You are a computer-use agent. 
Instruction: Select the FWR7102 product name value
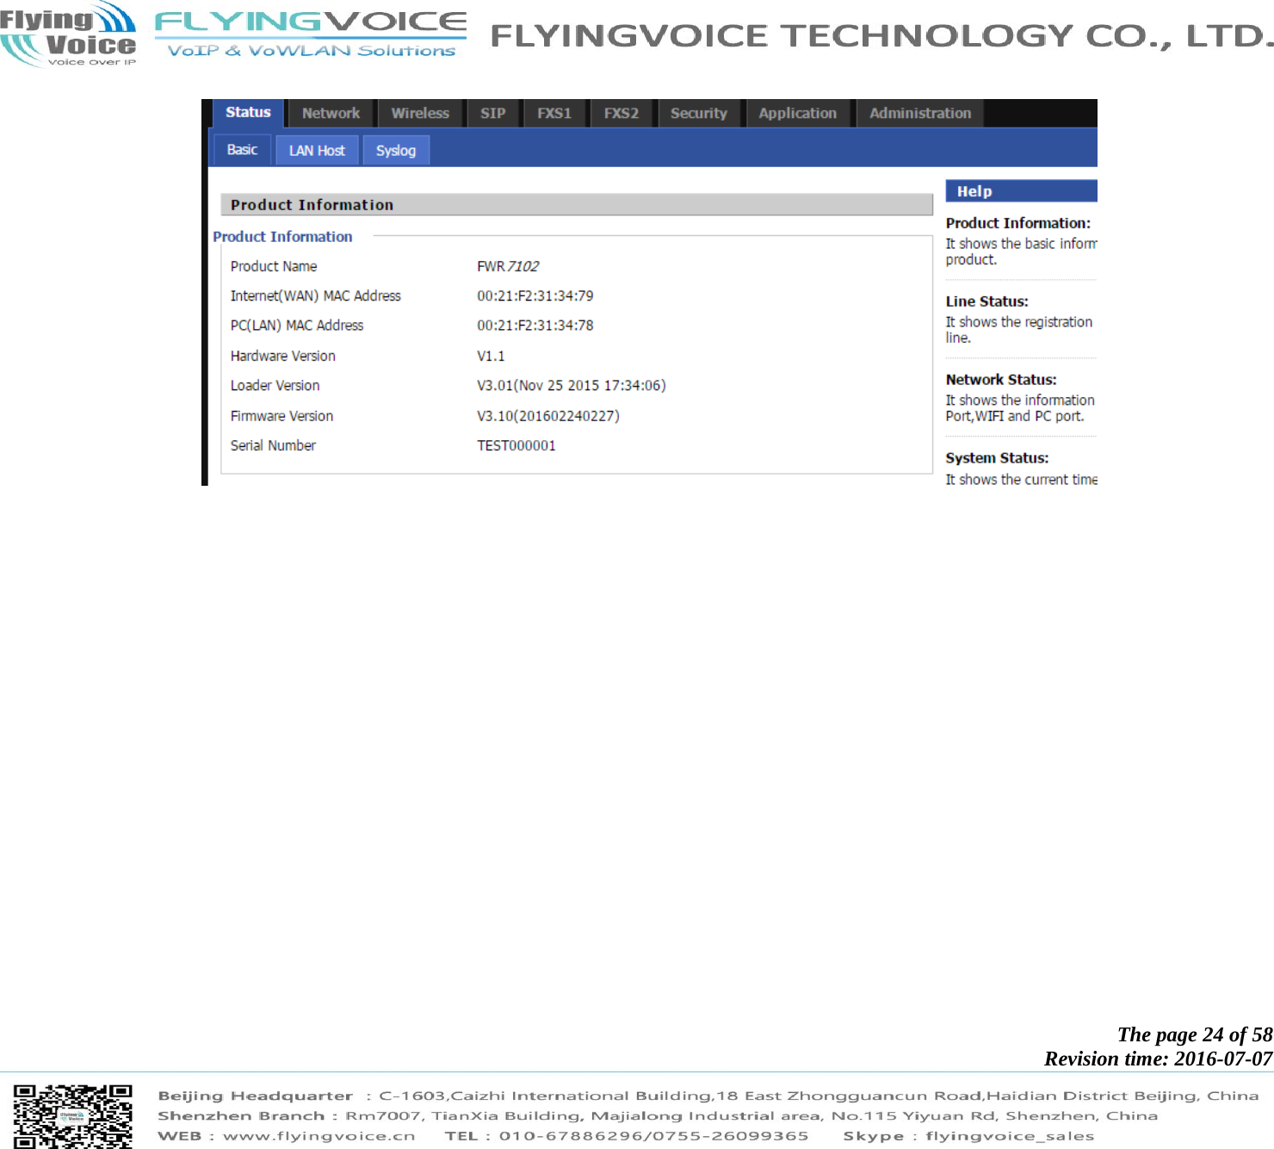pos(508,267)
